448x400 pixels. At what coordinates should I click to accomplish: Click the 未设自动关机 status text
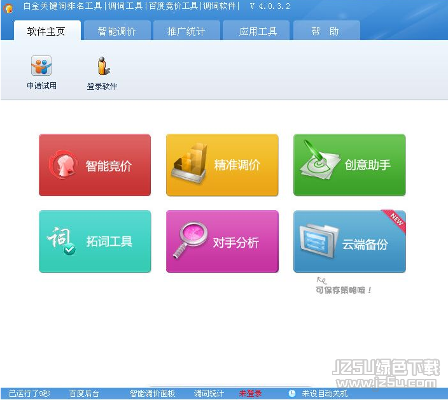[x=325, y=394]
